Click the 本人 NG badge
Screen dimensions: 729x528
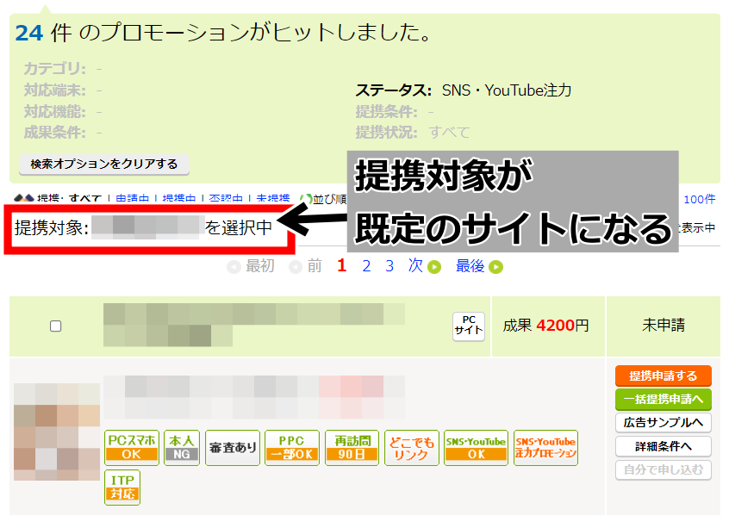tap(182, 448)
